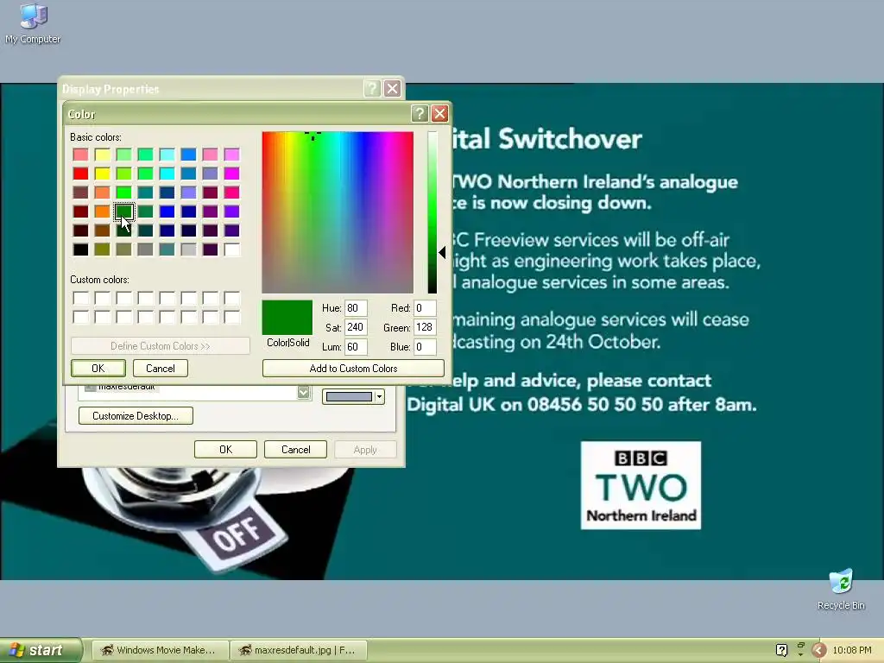Select the pale yellow swatch in first row
This screenshot has height=663, width=884.
pos(102,155)
